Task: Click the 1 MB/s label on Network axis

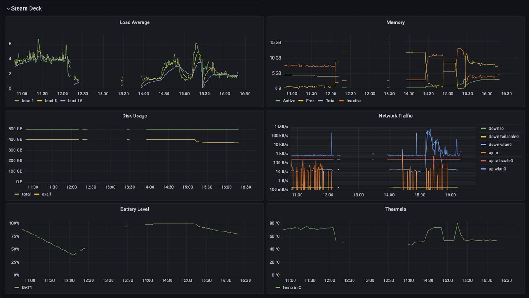Action: pyautogui.click(x=280, y=127)
